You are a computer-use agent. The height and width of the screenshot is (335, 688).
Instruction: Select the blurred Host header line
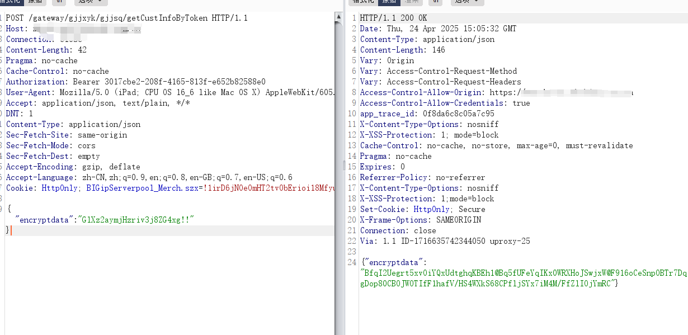point(73,29)
